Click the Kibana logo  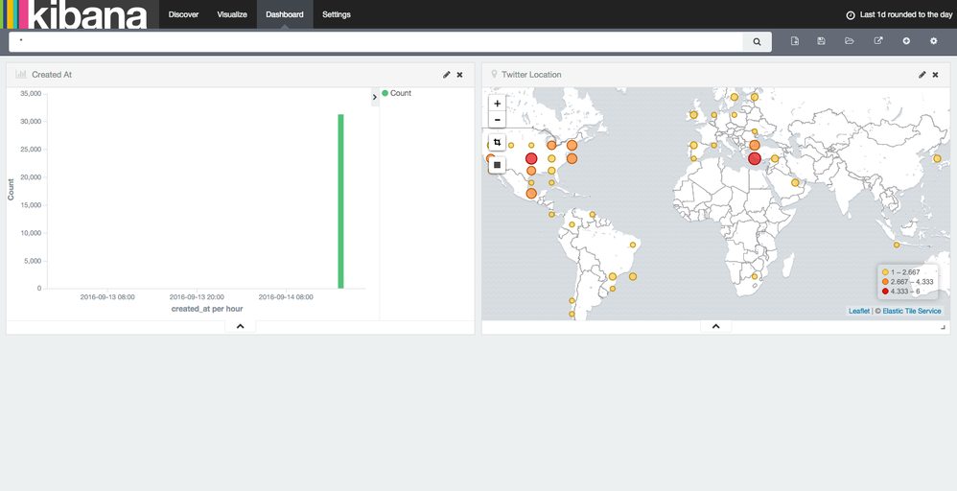click(74, 14)
